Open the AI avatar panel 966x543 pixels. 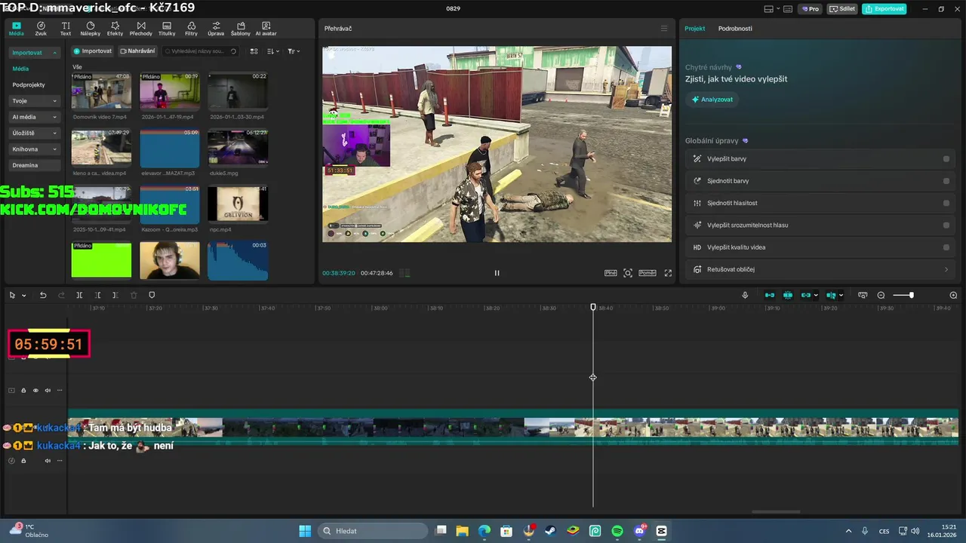[266, 29]
